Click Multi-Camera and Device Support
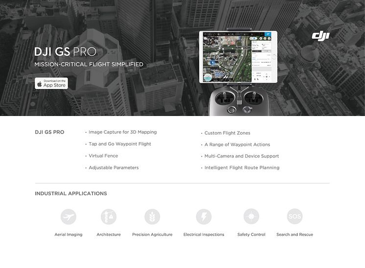Screen dimensions: 365x268 242,156
